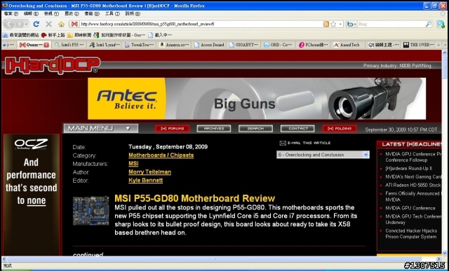Viewport: 449px width, 271px height.
Task: Click the ARCHIVES button
Action: pyautogui.click(x=214, y=129)
